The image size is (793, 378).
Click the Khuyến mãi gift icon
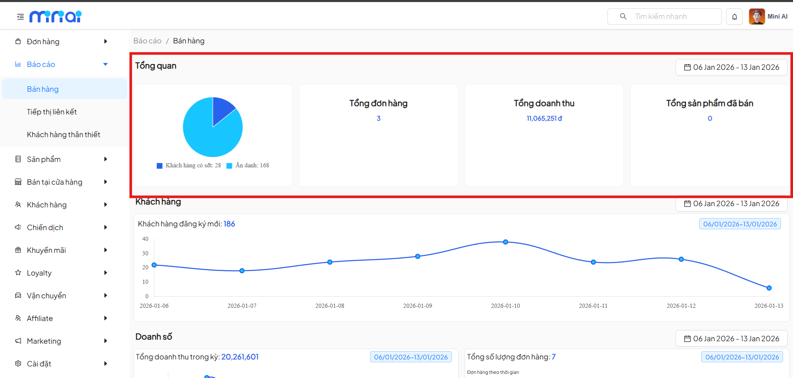[18, 250]
